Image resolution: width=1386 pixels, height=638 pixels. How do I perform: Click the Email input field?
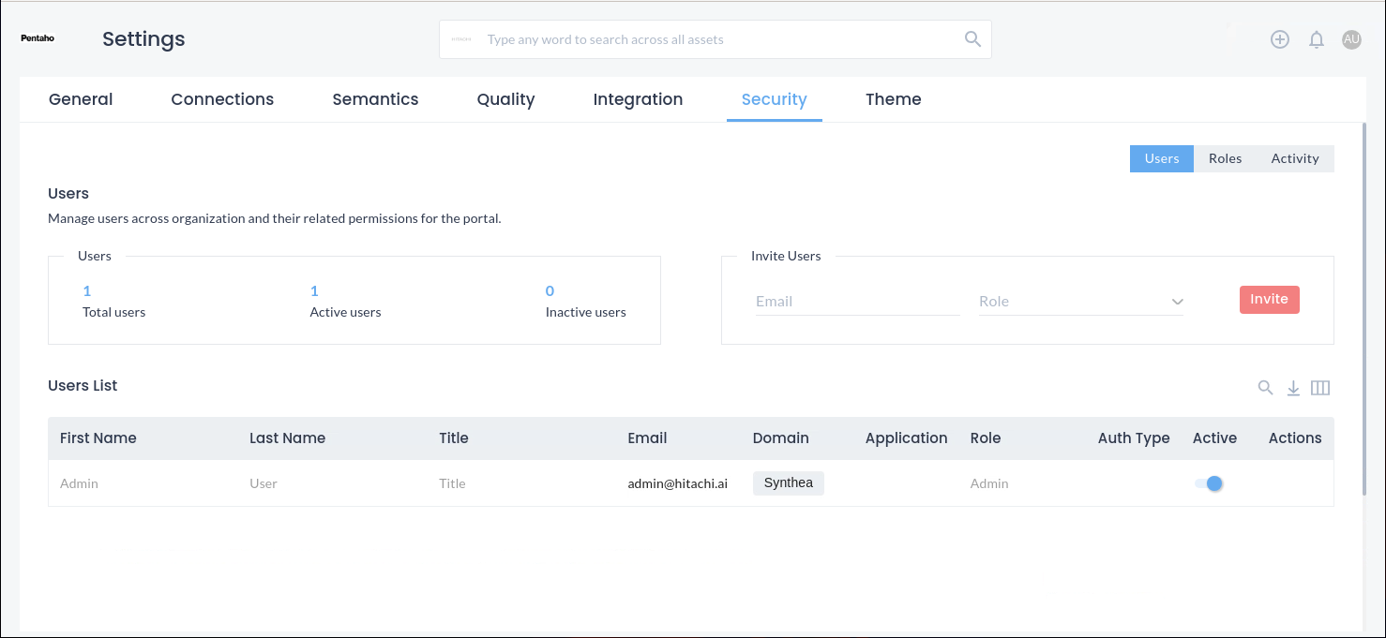[857, 302]
